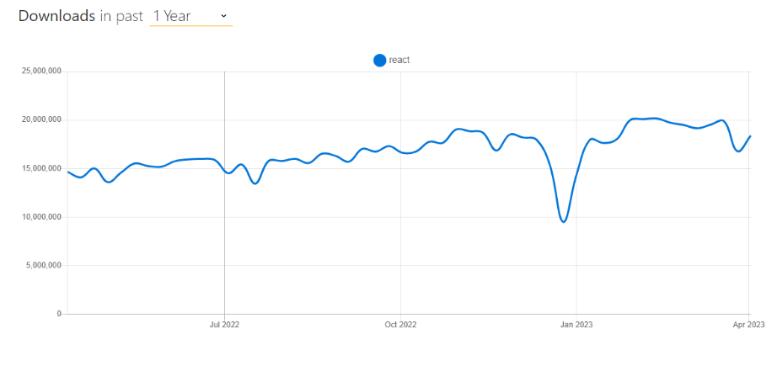Toggle the react series blue legend dot

[379, 60]
